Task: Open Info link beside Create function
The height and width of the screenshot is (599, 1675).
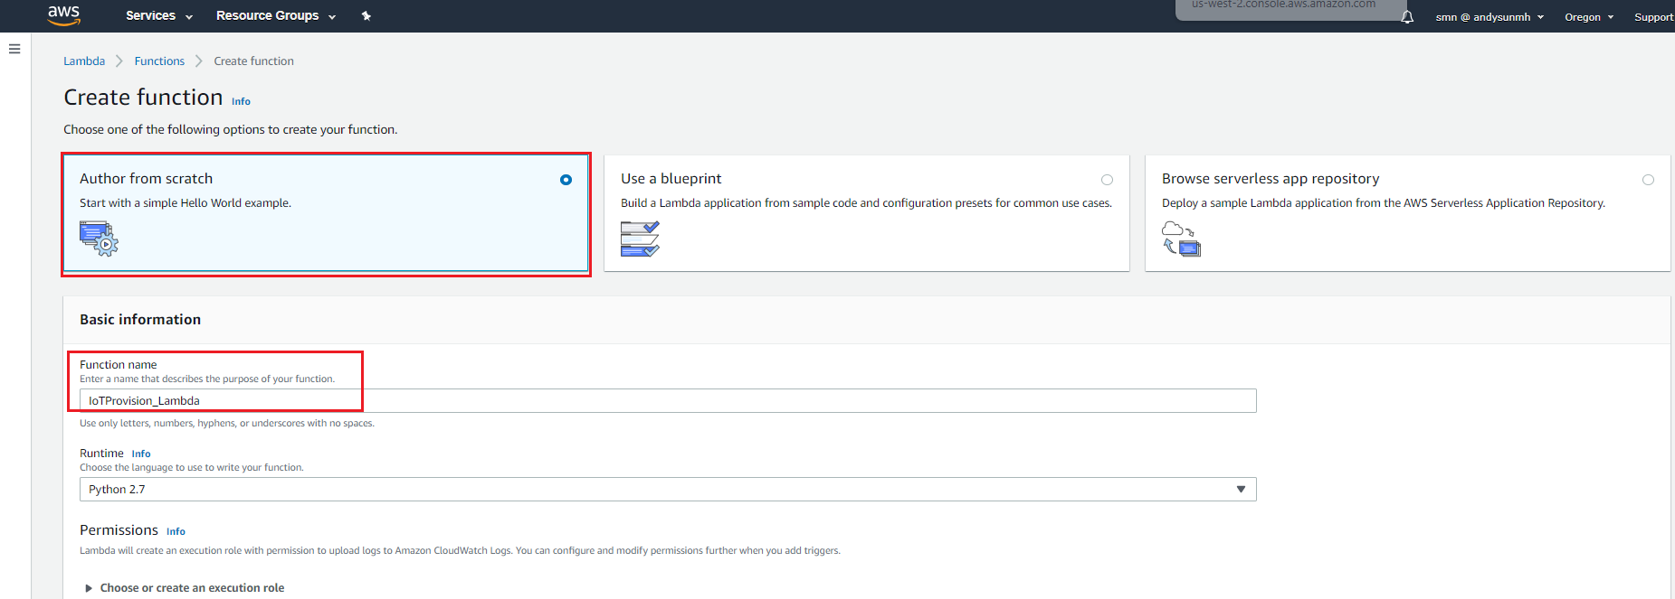Action: point(241,101)
